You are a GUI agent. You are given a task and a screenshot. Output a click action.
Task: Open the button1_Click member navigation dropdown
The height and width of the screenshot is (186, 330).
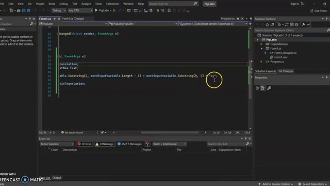click(x=213, y=24)
